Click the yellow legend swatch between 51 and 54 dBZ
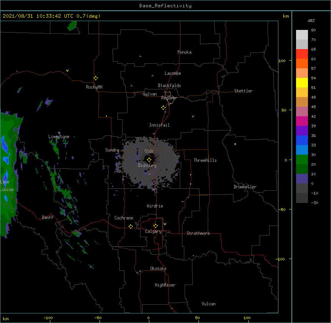This screenshot has height=323, width=331. 302,82
